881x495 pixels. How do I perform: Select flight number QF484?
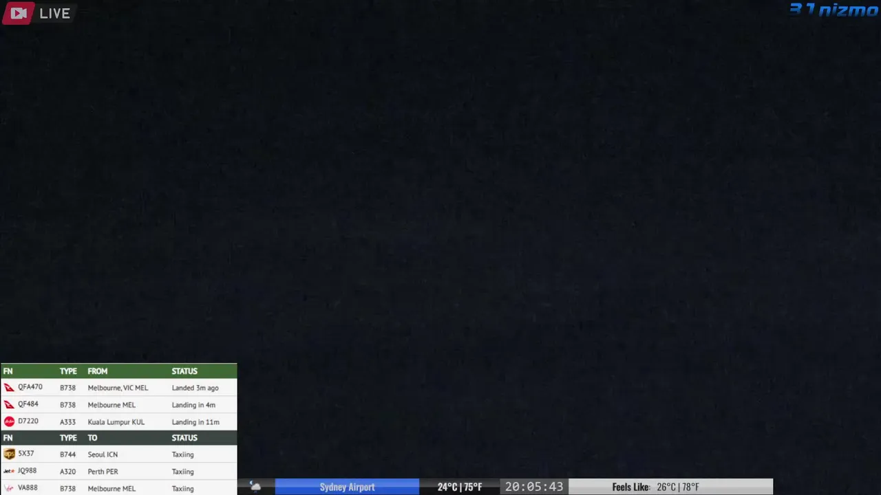pyautogui.click(x=28, y=404)
